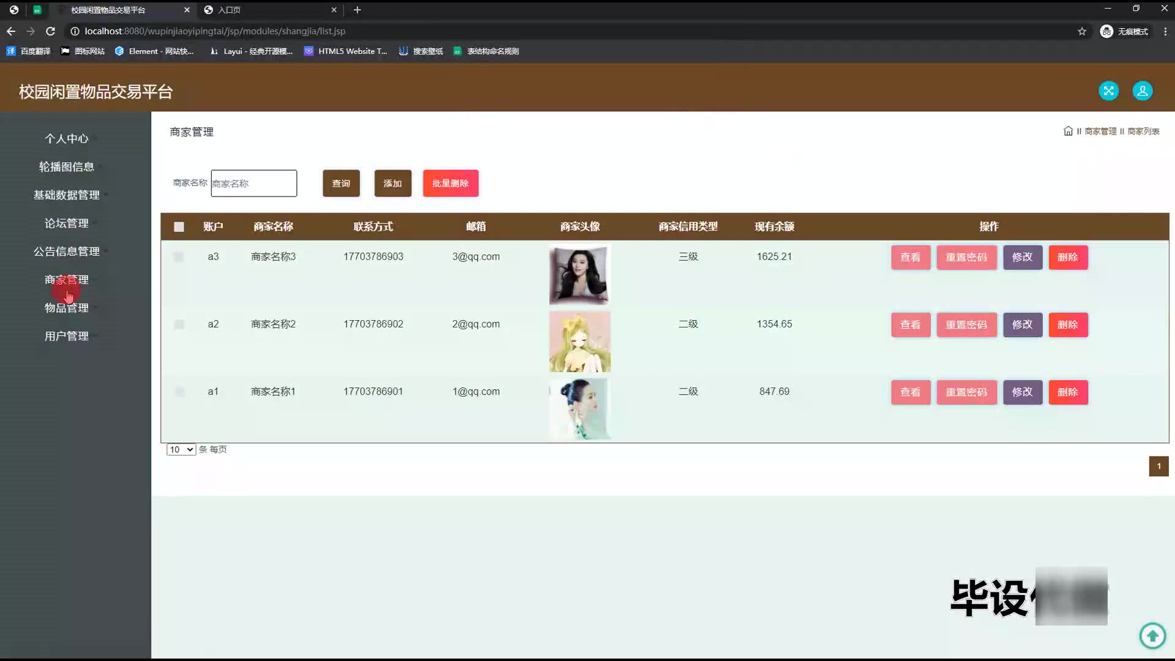This screenshot has height=661, width=1175.
Task: Go forward with the browser forward arrow
Action: click(31, 31)
